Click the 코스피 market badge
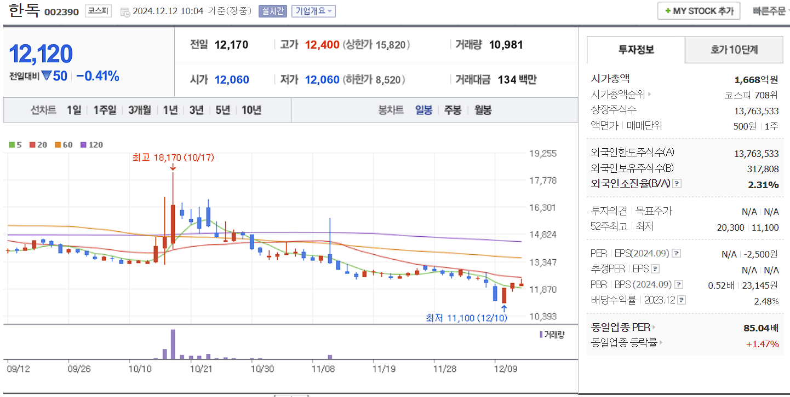Image resolution: width=790 pixels, height=397 pixels. coord(98,11)
